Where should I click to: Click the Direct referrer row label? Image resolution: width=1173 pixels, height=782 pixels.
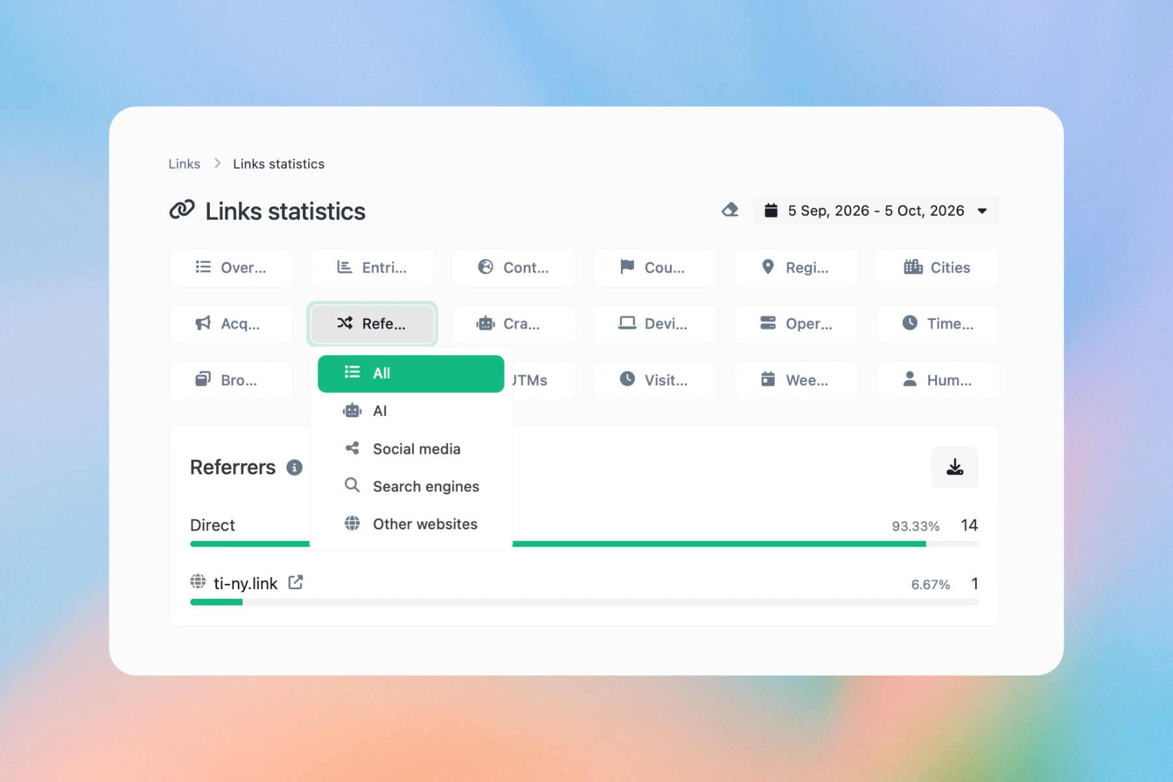pyautogui.click(x=212, y=525)
